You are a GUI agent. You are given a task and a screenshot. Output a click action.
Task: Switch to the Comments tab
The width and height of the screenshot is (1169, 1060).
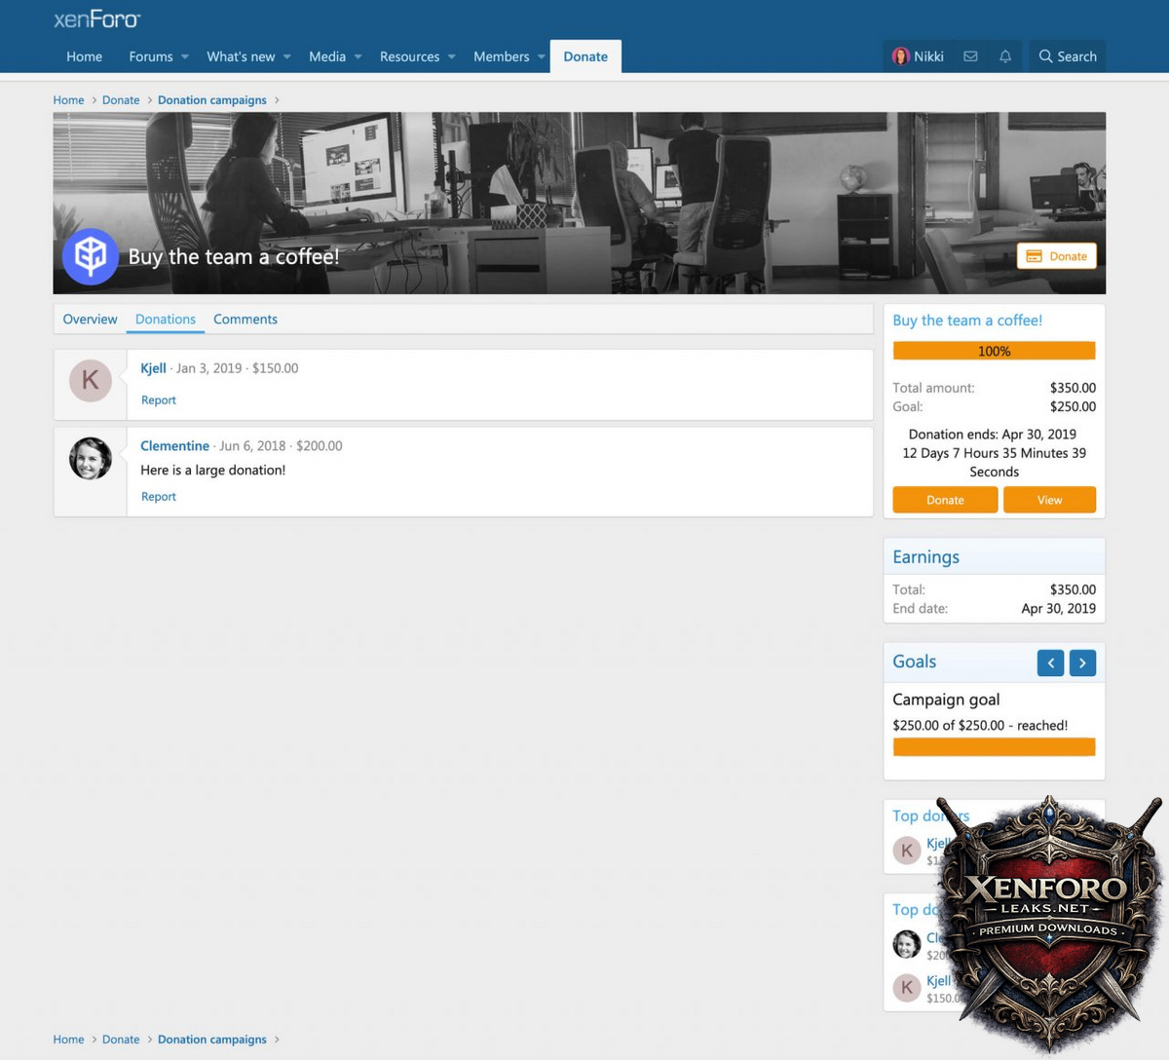(x=245, y=320)
